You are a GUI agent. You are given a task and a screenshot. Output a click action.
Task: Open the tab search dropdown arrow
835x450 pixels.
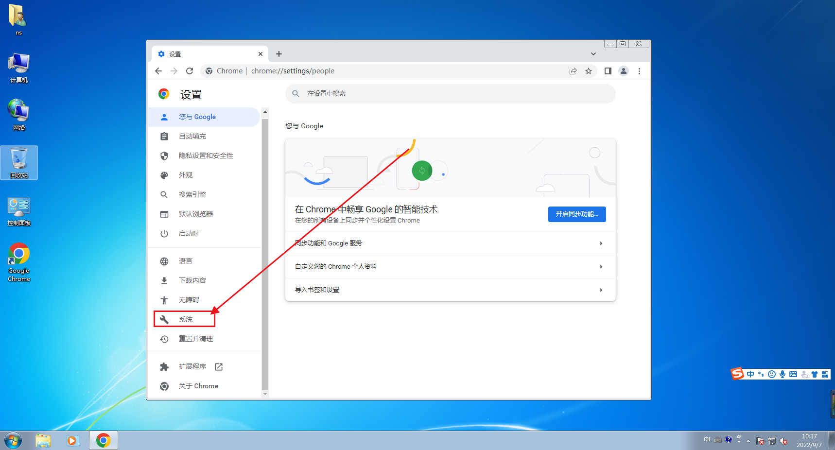(593, 54)
